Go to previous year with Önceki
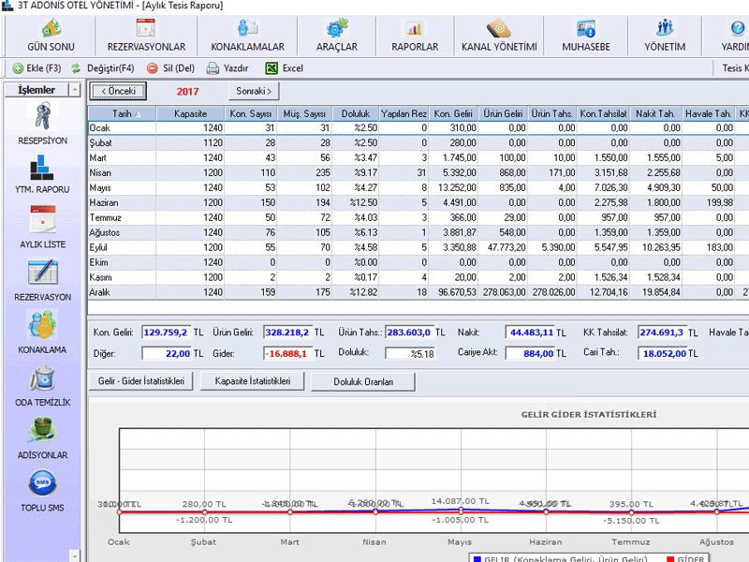Screen dimensions: 749x562 click(x=118, y=91)
